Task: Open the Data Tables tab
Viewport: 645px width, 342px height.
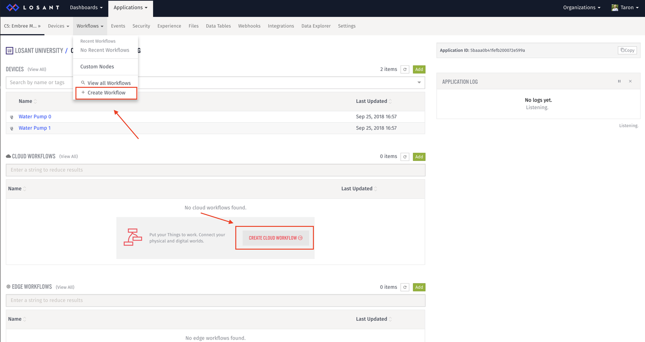Action: pos(218,26)
